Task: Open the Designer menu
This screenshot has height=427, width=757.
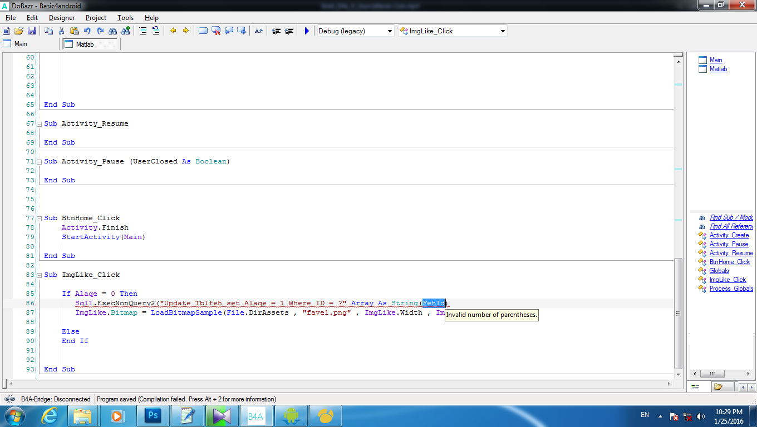Action: point(61,18)
